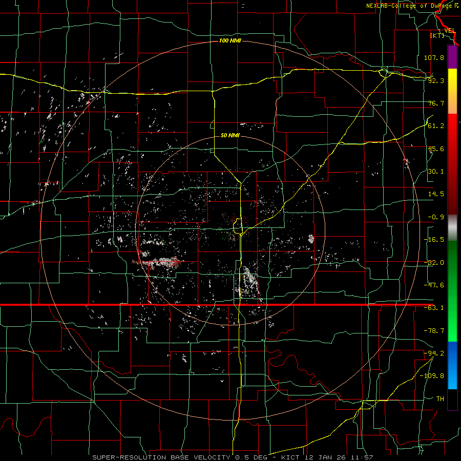Image resolution: width=461 pixels, height=461 pixels.
Task: Click the 50 NMI range ring label
Action: (x=230, y=135)
